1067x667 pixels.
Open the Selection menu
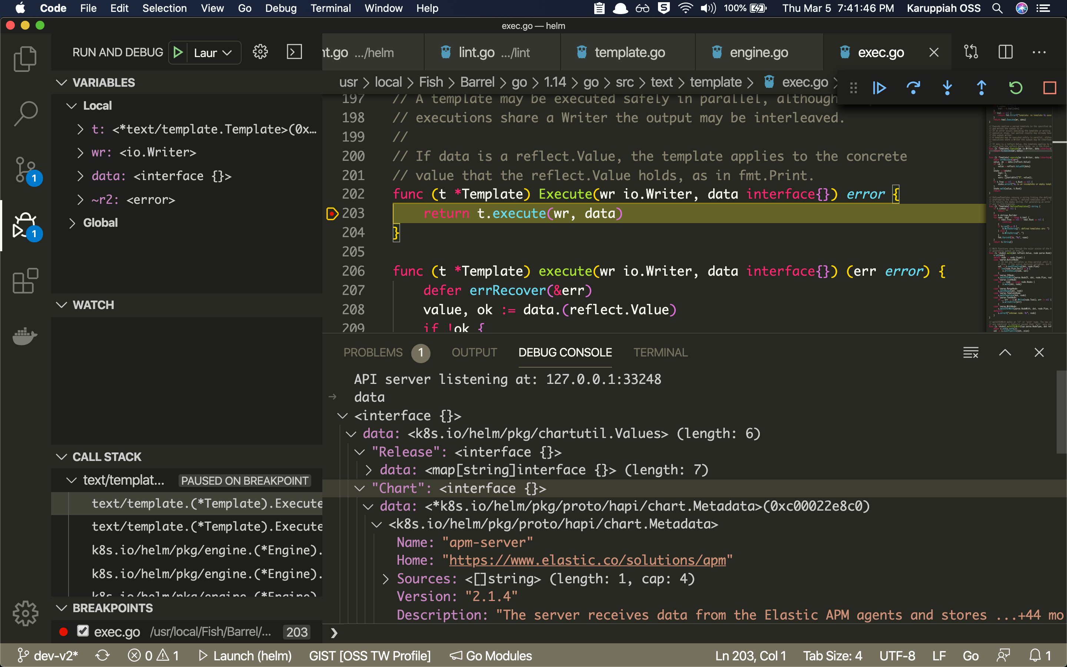164,8
